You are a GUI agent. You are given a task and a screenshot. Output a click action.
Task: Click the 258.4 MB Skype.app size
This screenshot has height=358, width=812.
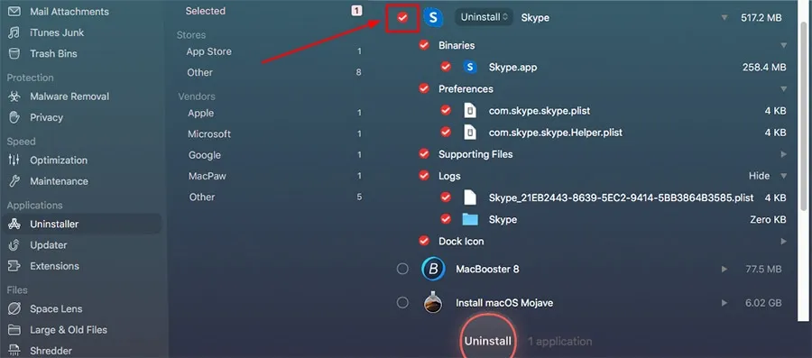point(764,68)
